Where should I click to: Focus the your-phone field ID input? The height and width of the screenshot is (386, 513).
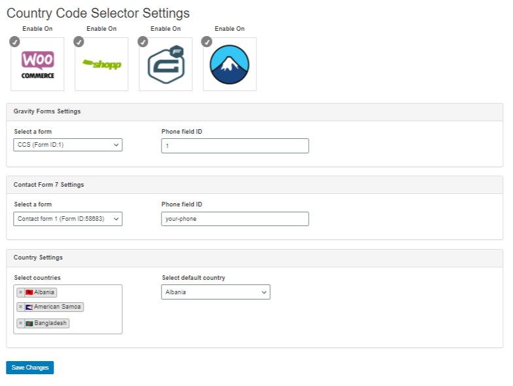pos(235,219)
